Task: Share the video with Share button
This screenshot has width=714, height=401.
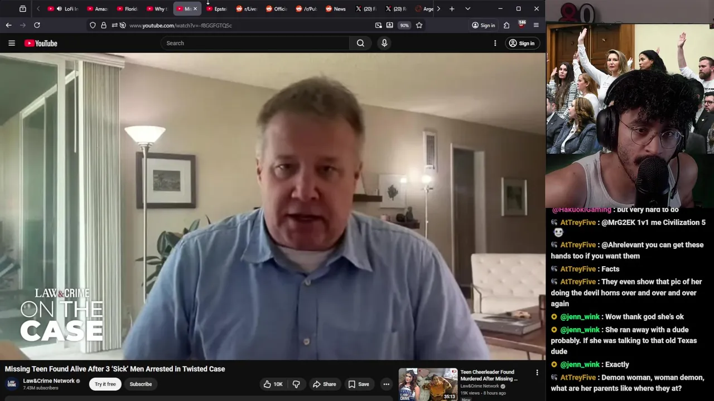Action: click(324, 384)
